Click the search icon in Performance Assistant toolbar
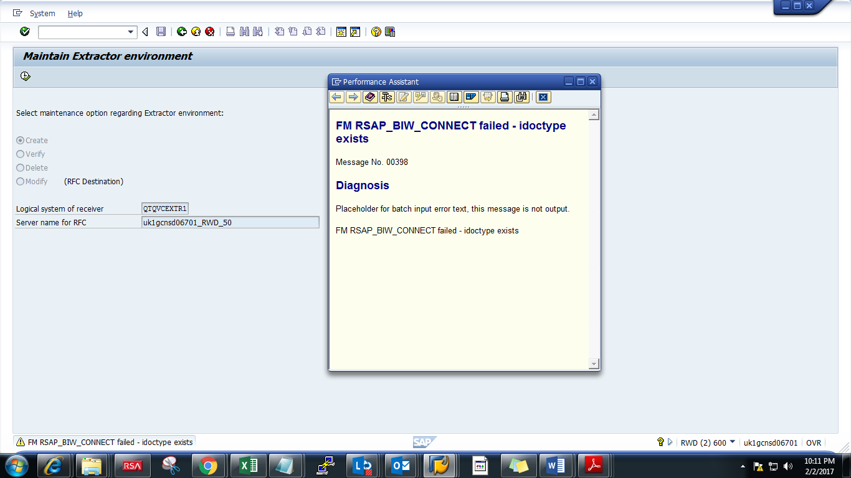This screenshot has width=851, height=478. pyautogui.click(x=521, y=97)
